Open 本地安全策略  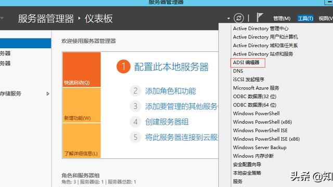click(247, 173)
